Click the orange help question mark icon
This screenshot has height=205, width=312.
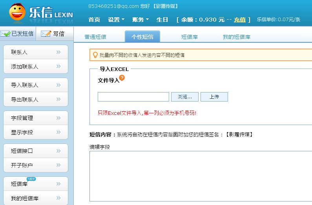[122, 78]
